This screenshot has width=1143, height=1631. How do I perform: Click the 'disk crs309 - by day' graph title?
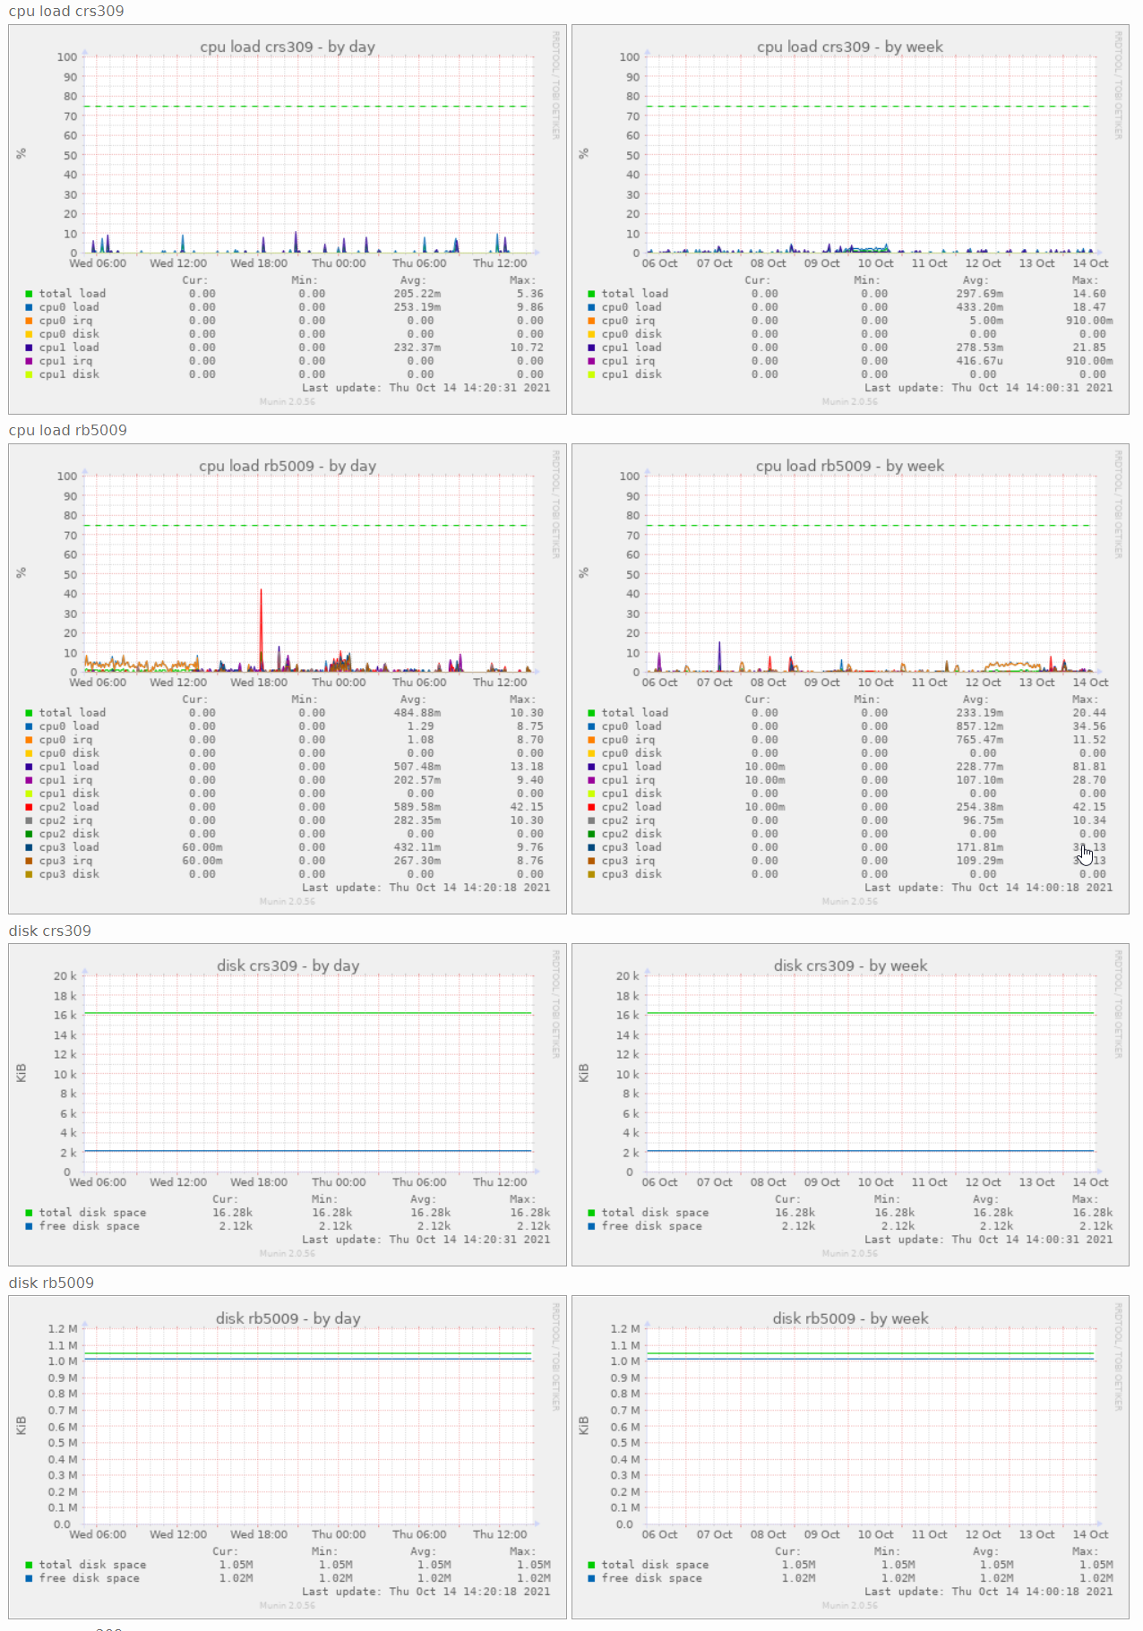(x=288, y=966)
